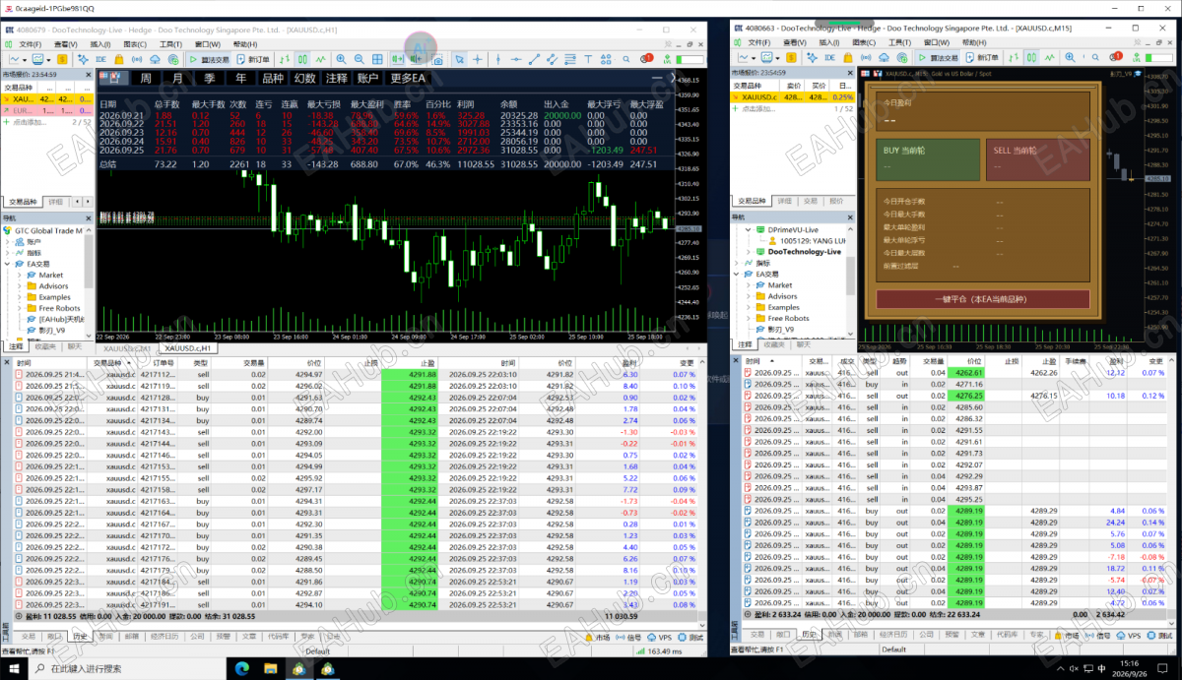Image resolution: width=1182 pixels, height=680 pixels.
Task: Expand the Free Robots folder in left navigator
Action: 20,308
